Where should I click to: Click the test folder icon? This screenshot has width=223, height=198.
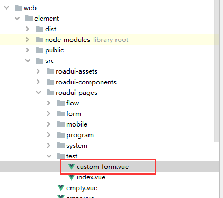[61, 156]
